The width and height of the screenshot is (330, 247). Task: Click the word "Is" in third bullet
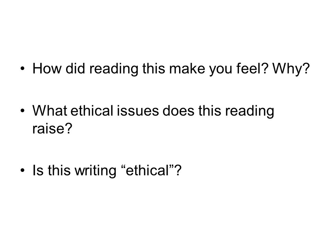pos(38,170)
